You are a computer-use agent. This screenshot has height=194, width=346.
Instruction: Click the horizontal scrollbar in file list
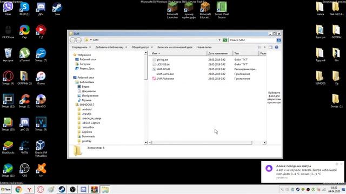(202, 142)
